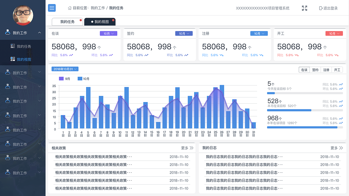
Task: Click the chart bar for day 5
Action: [88, 108]
